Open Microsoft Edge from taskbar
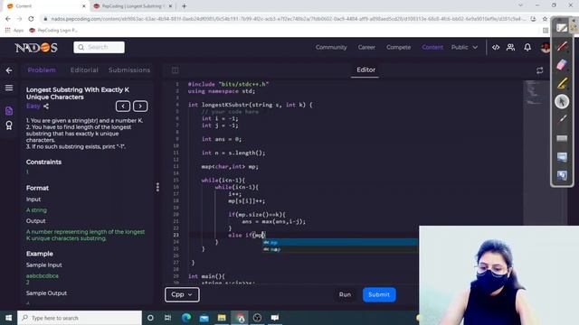 pos(186,318)
